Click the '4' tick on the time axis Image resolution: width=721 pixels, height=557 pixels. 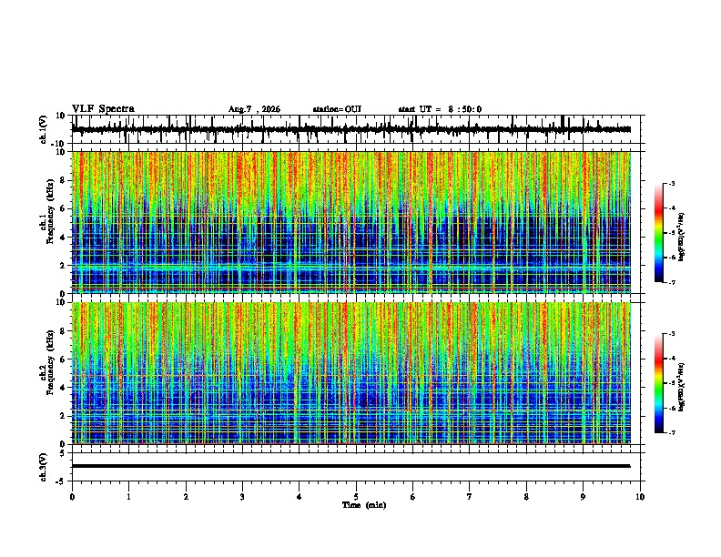(x=300, y=497)
